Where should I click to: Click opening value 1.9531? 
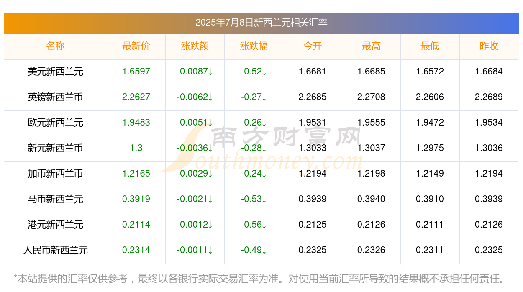tap(313, 123)
